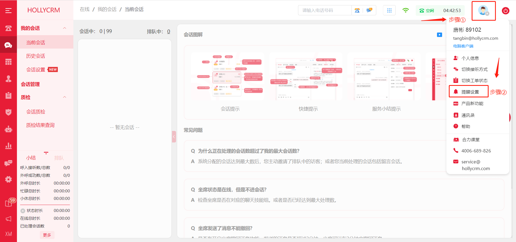Click the hamburger menu icon at top-left
Viewport: 516px width, 242px height.
[x=8, y=10]
